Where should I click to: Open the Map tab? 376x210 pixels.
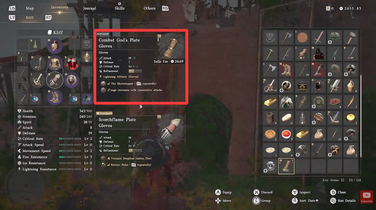click(30, 8)
